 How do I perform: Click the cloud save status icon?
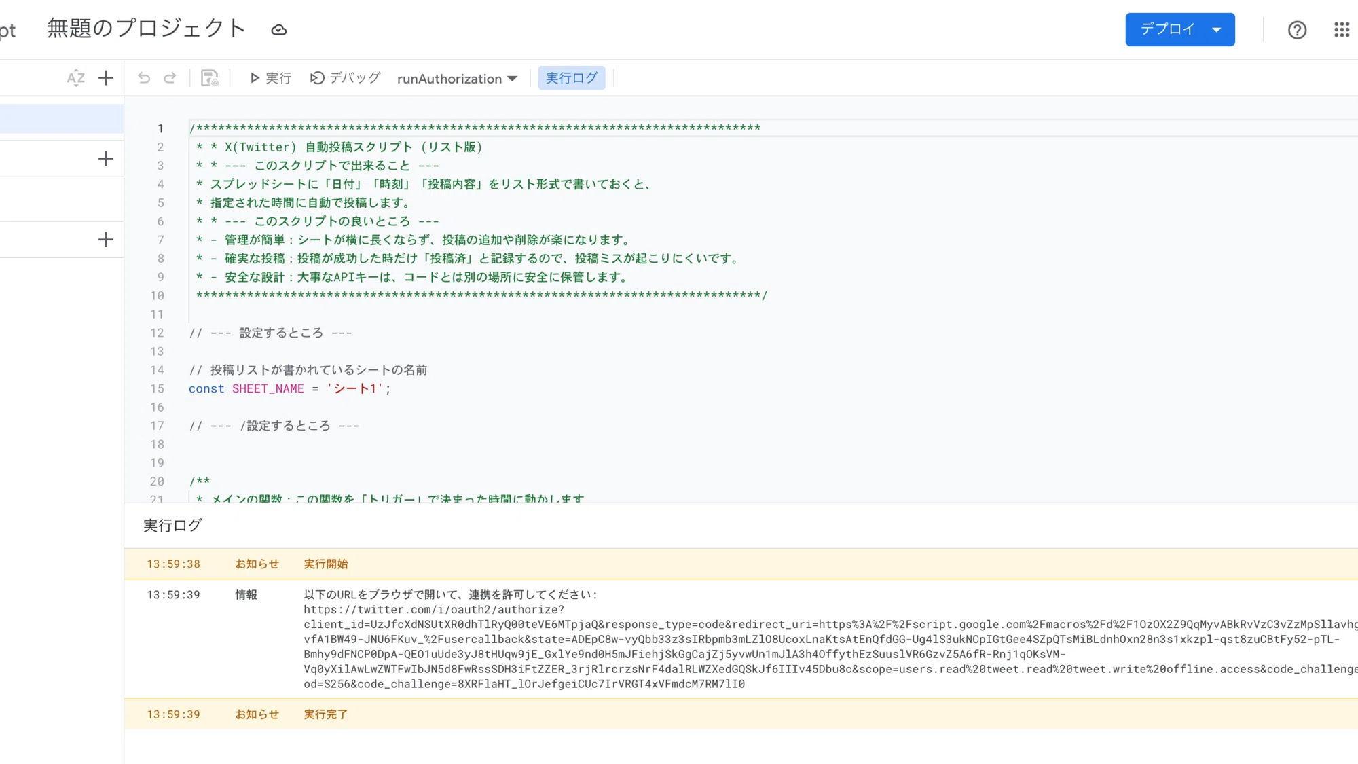pos(279,30)
